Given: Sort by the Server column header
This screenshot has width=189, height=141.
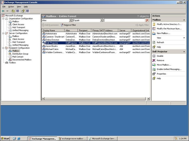Looking at the screenshot, I should (125, 31).
